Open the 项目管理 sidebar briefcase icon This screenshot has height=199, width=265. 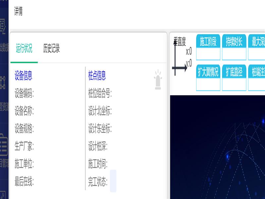point(4,145)
